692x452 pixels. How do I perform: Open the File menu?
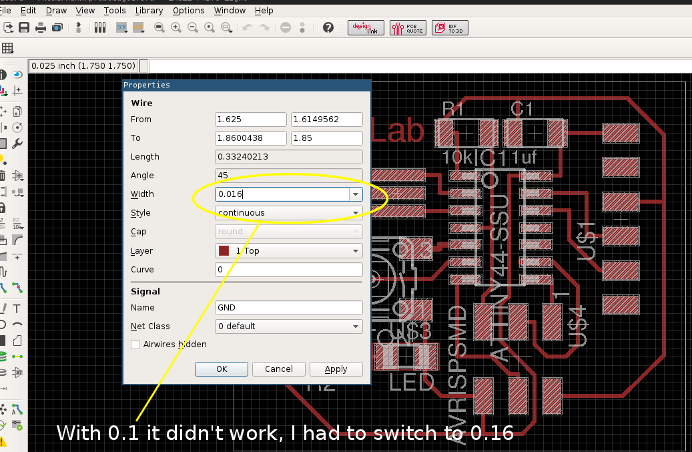tap(5, 10)
